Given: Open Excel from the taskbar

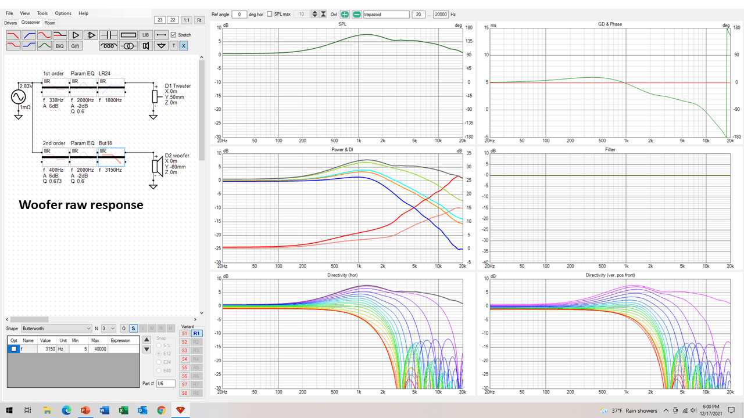Looking at the screenshot, I should pos(123,410).
